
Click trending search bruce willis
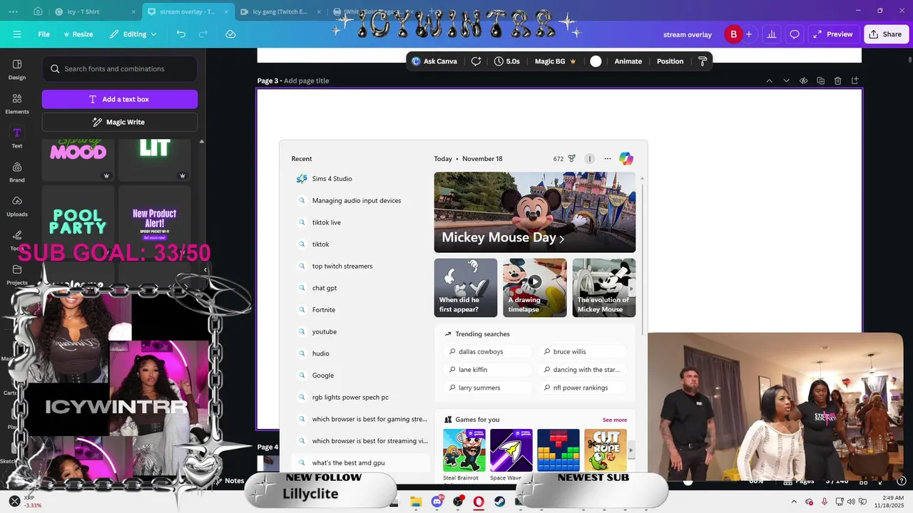pyautogui.click(x=581, y=351)
